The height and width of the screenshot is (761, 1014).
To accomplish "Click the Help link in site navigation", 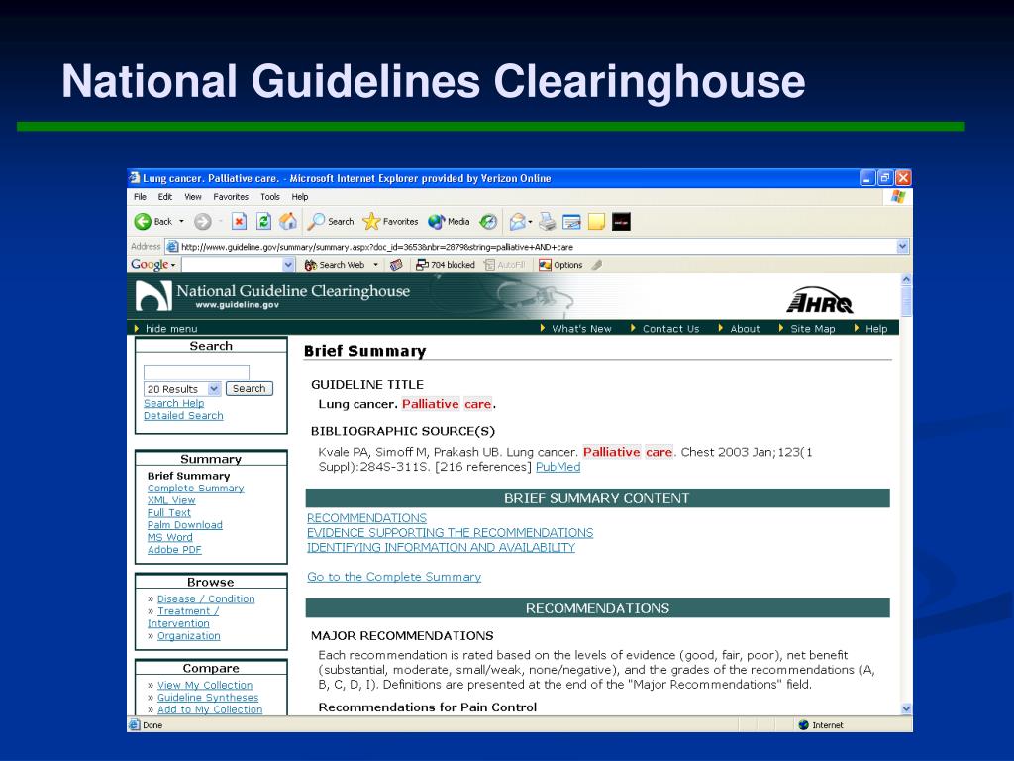I will pos(876,329).
